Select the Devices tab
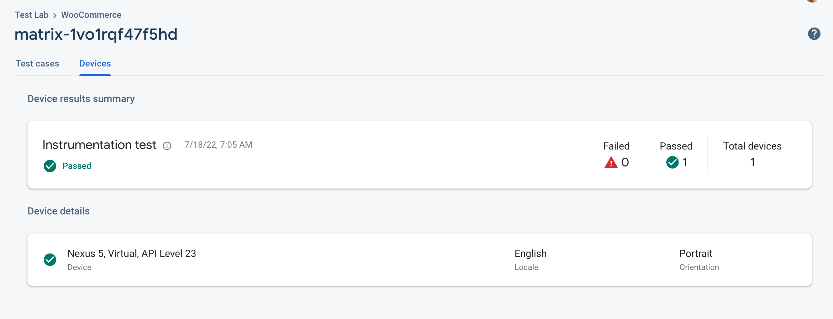The height and width of the screenshot is (319, 833). coord(95,64)
